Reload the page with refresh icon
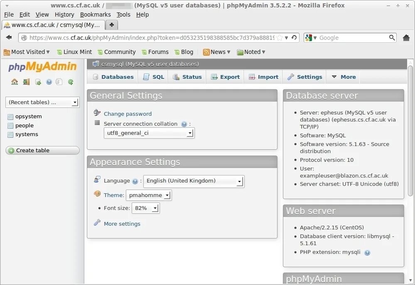The width and height of the screenshot is (415, 285). 294,37
